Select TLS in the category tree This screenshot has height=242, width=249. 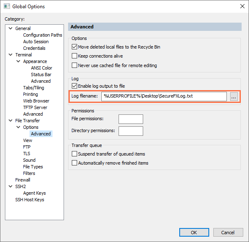click(x=27, y=154)
